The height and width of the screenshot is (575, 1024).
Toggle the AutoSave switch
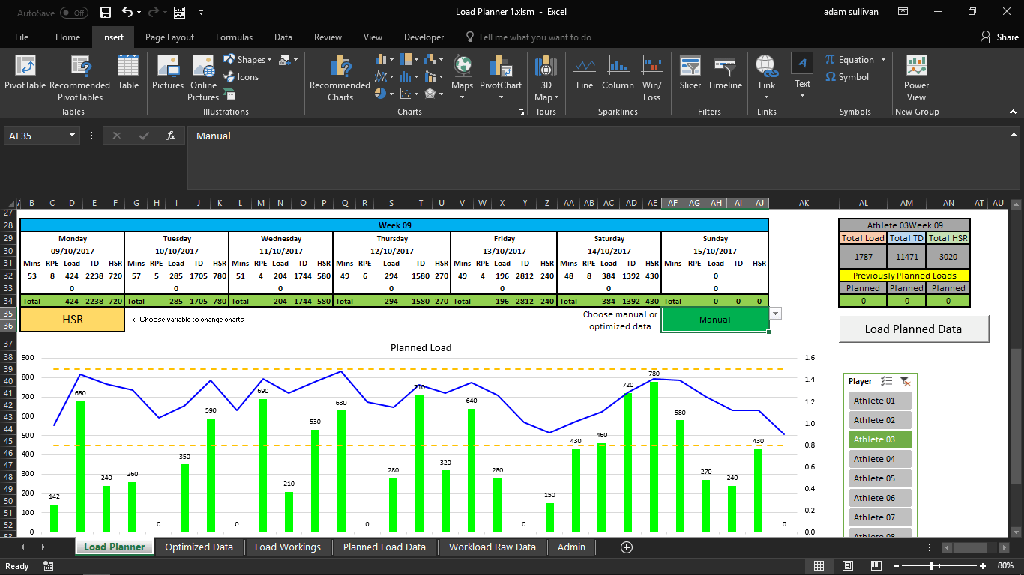point(73,13)
